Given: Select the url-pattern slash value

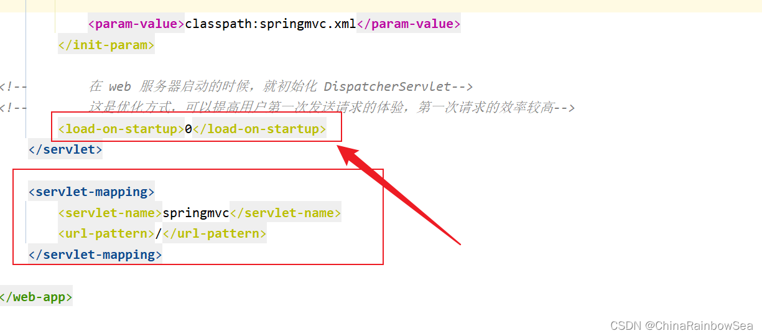Looking at the screenshot, I should (159, 234).
